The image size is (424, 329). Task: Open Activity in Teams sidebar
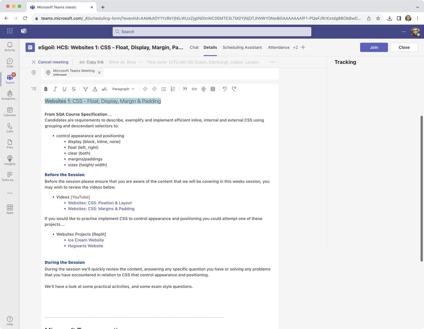coord(10,47)
